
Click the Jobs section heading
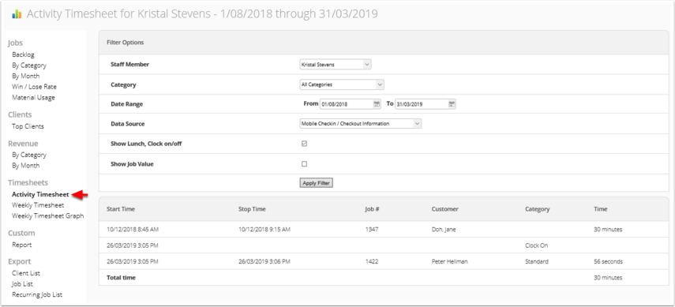pos(15,43)
